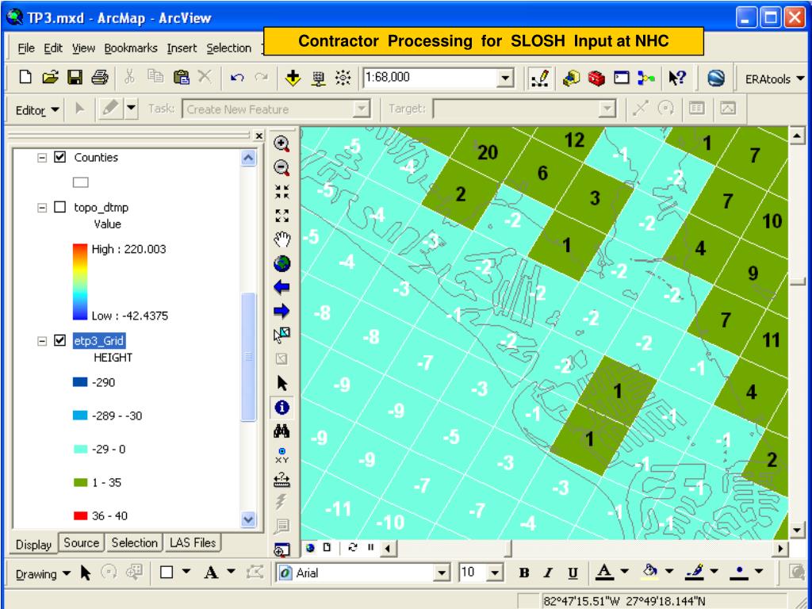Open the Arial font name dropdown
Viewport: 812px width, 609px height.
[442, 573]
